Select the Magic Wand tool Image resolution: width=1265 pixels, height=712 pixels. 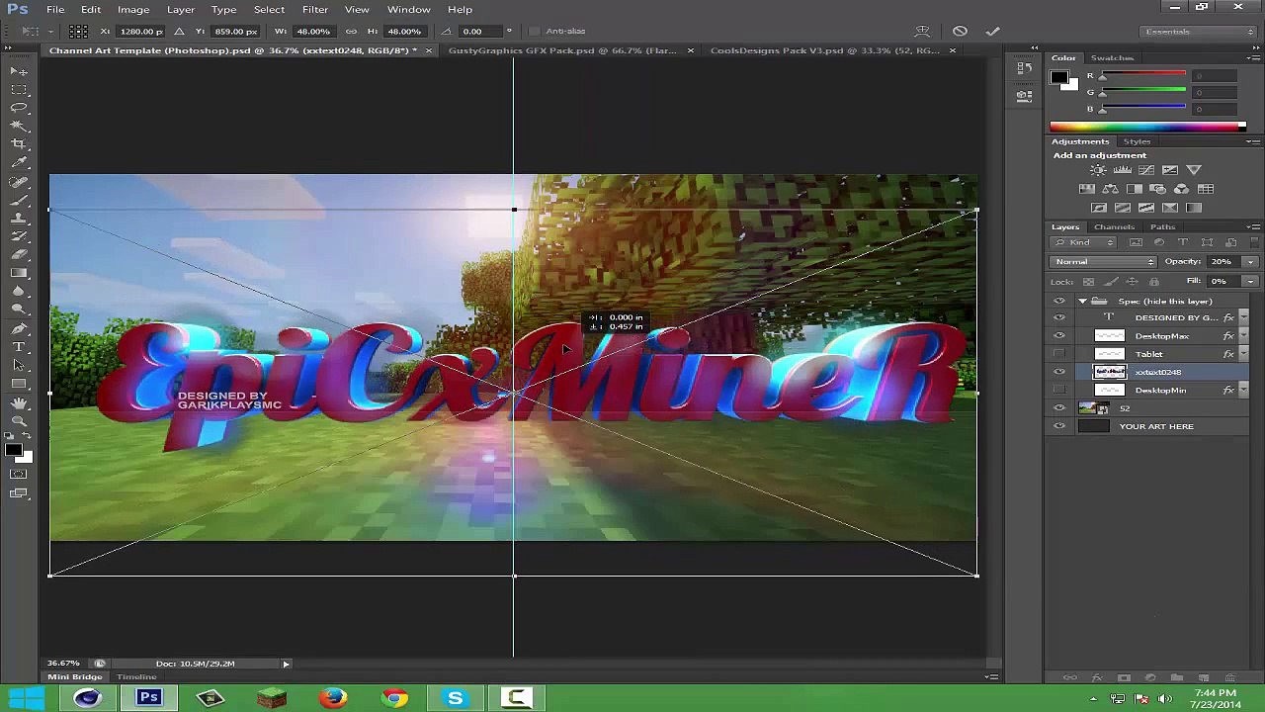pos(19,127)
